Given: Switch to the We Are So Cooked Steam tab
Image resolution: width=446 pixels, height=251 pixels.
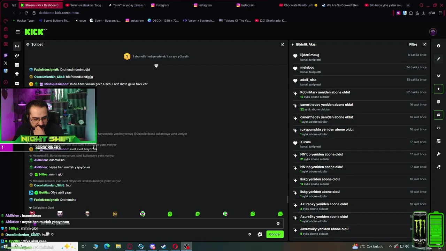Looking at the screenshot, I should click(x=341, y=5).
